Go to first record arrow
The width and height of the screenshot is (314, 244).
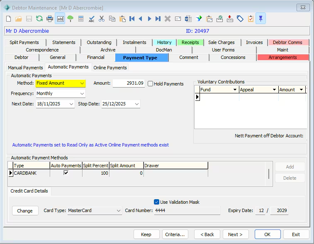[132, 19]
